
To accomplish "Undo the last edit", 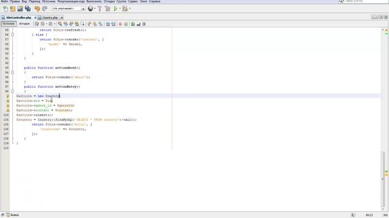I will [x=37, y=9].
